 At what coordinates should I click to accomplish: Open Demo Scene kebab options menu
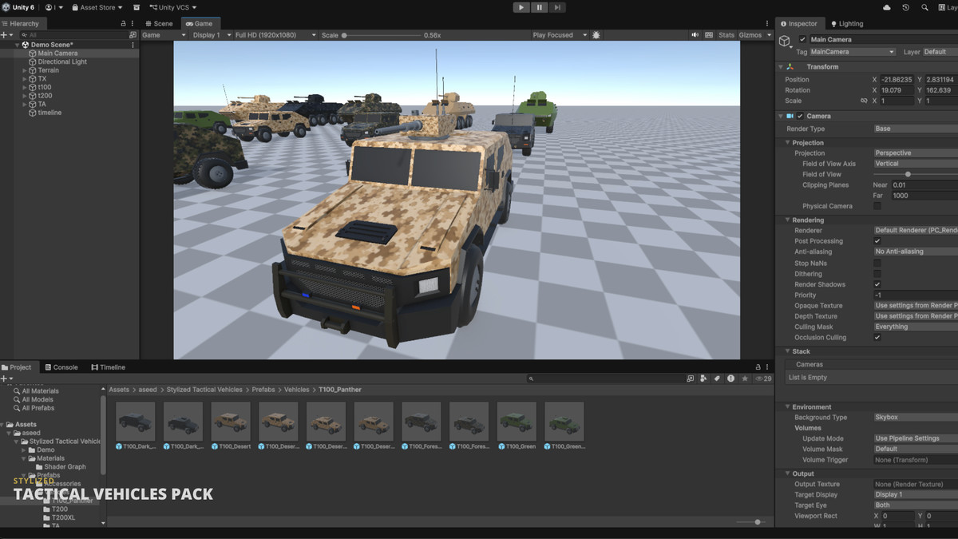click(133, 45)
